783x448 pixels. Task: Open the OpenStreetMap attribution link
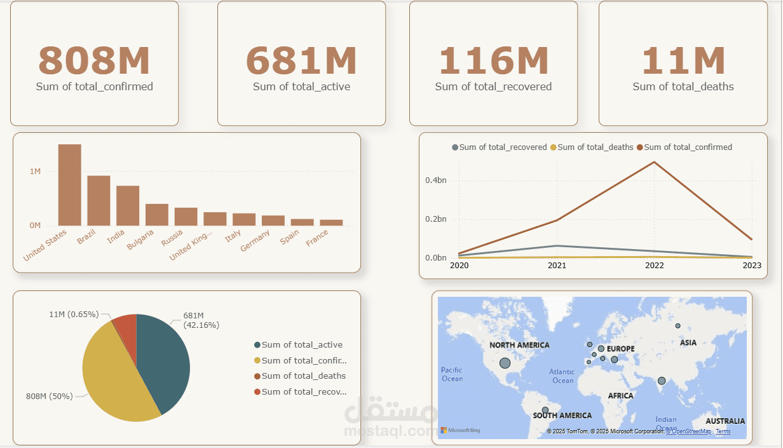pyautogui.click(x=689, y=431)
